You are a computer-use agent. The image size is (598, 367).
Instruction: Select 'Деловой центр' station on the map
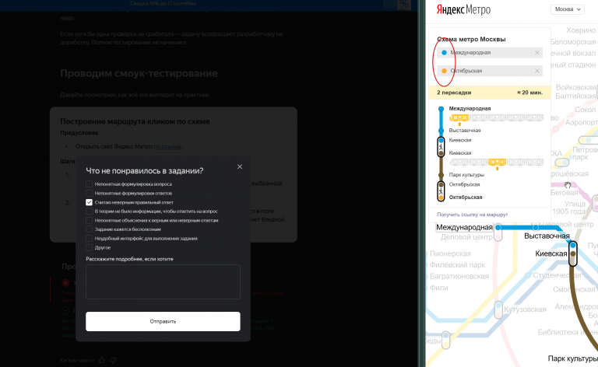pos(467,237)
